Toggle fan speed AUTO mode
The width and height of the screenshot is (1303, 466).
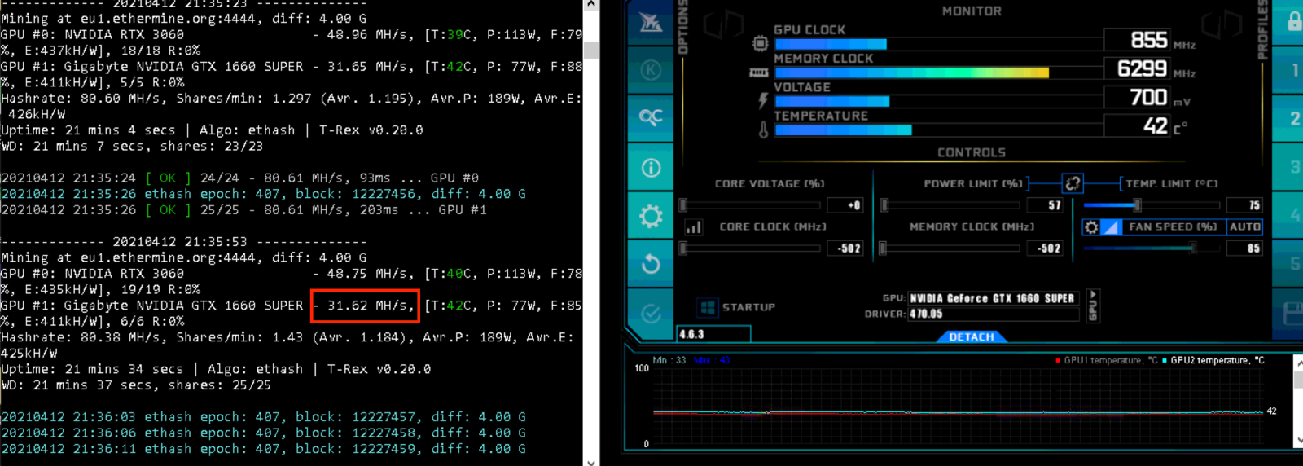(x=1244, y=226)
